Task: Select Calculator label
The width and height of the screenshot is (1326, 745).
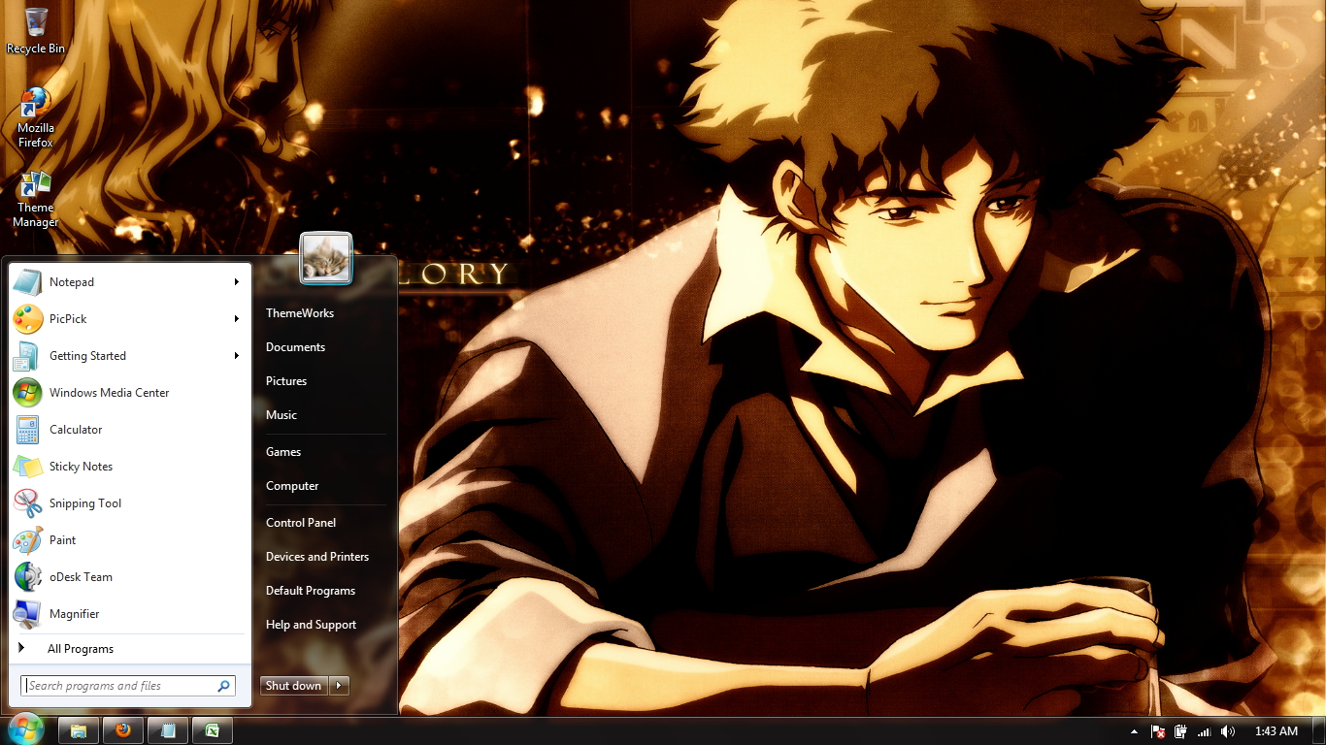Action: point(76,430)
